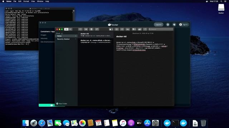
Task: Make a checklist in the note
Action: click(x=122, y=29)
